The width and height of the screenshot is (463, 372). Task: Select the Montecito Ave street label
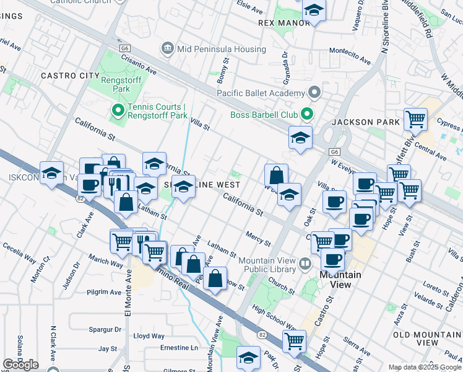click(x=350, y=56)
